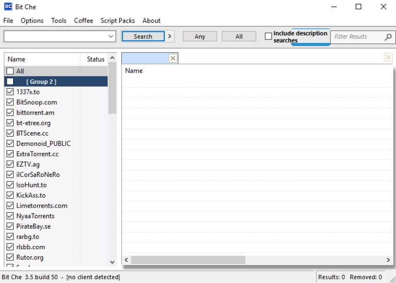Uncheck Rutor.org site

(10, 257)
